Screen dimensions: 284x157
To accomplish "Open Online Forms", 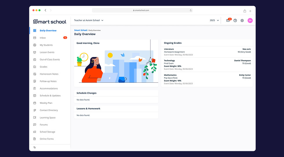I will click(x=47, y=139).
